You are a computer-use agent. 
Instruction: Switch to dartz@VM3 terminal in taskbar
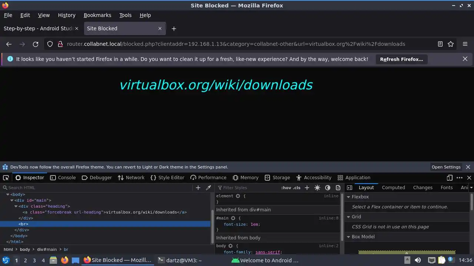pyautogui.click(x=180, y=260)
